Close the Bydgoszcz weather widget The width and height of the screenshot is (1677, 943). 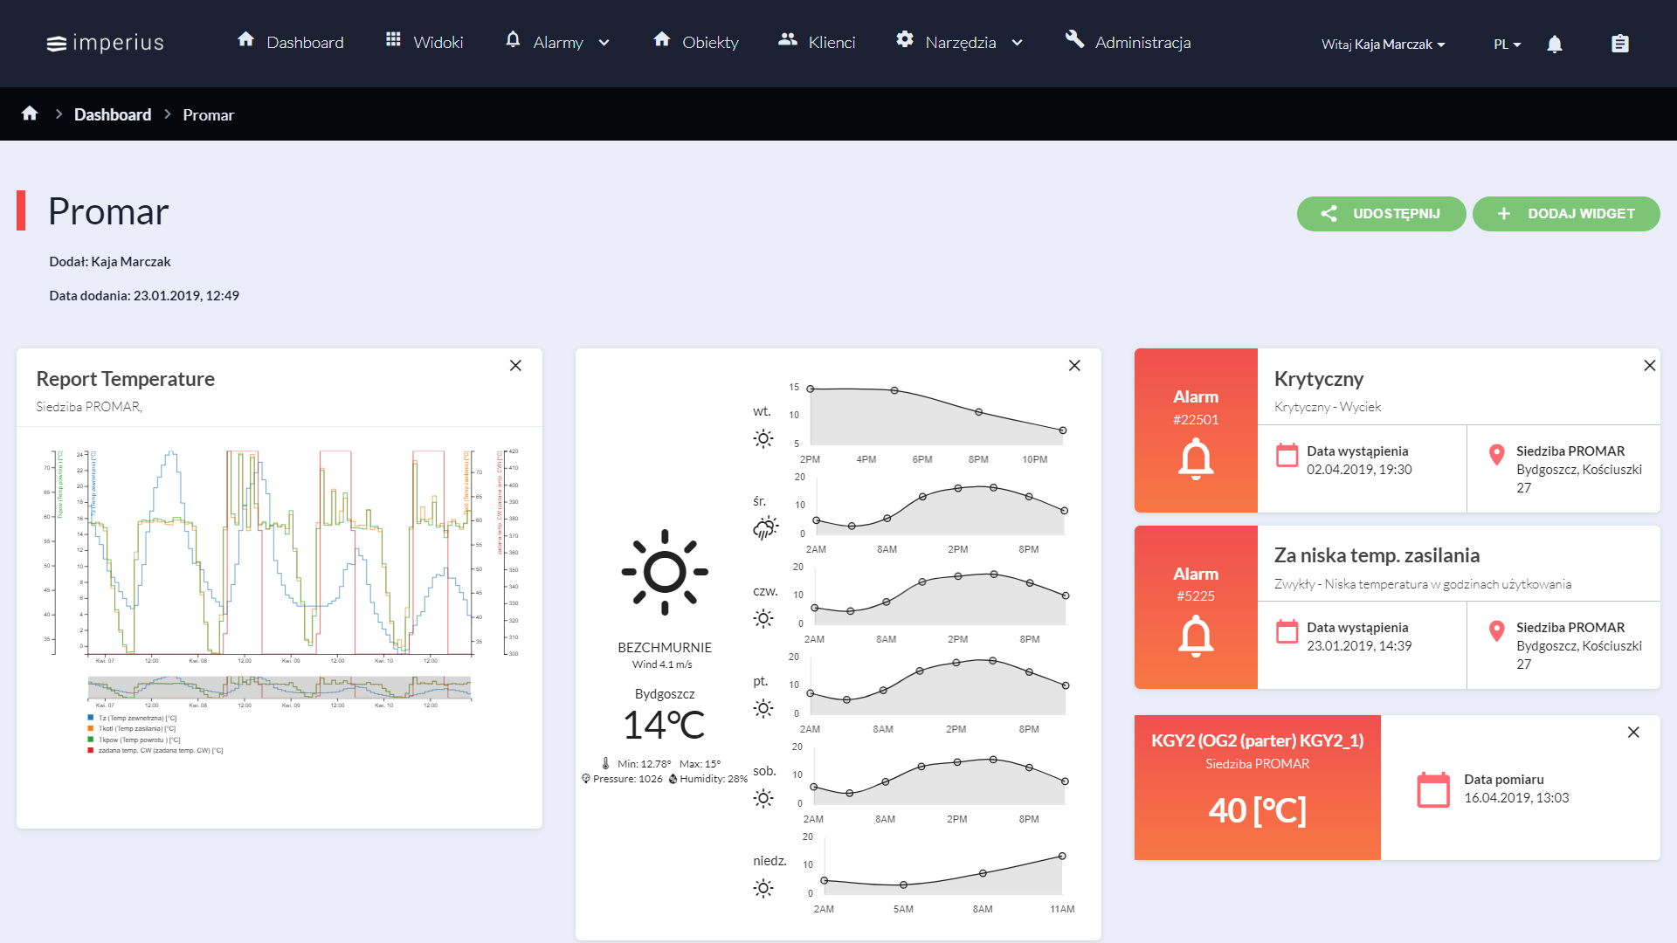[x=1074, y=366]
